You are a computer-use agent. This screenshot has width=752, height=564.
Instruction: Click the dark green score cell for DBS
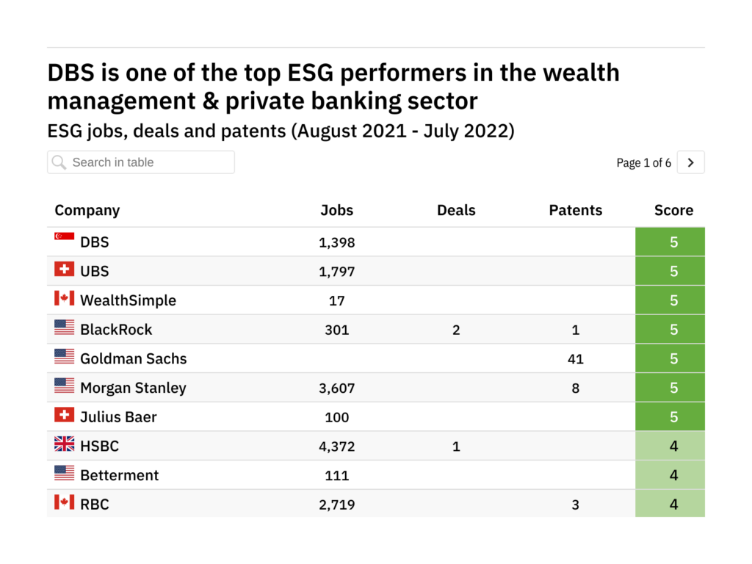tap(670, 242)
